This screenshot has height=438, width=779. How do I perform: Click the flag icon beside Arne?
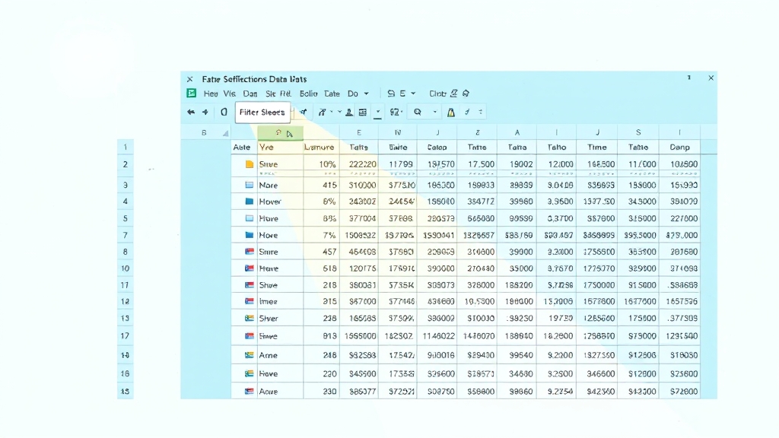pos(249,355)
